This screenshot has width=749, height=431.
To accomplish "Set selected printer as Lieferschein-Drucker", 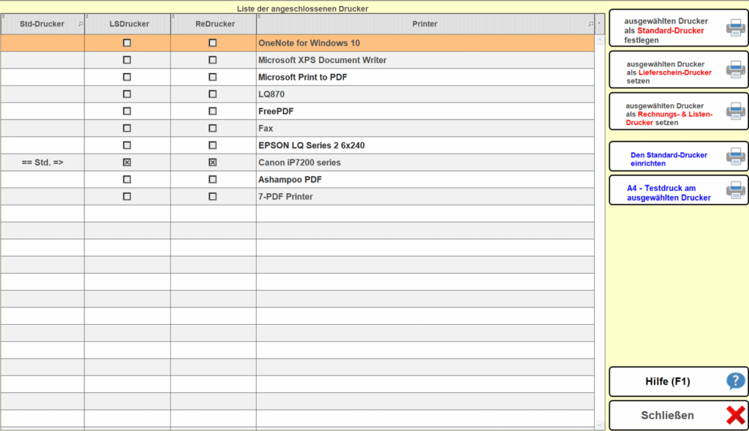I will click(678, 70).
